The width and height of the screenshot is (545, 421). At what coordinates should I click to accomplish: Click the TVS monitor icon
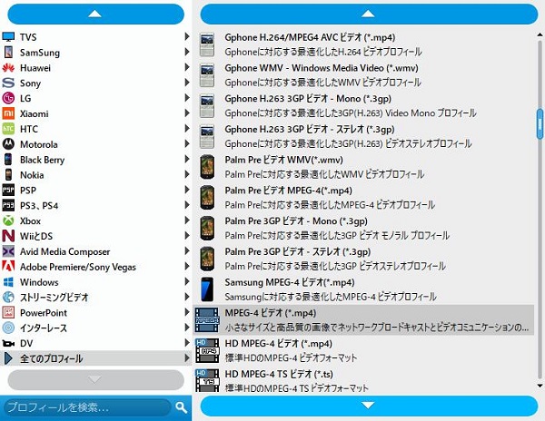coord(8,37)
